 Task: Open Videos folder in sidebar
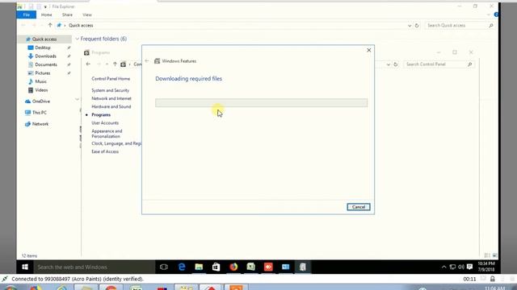(x=41, y=90)
